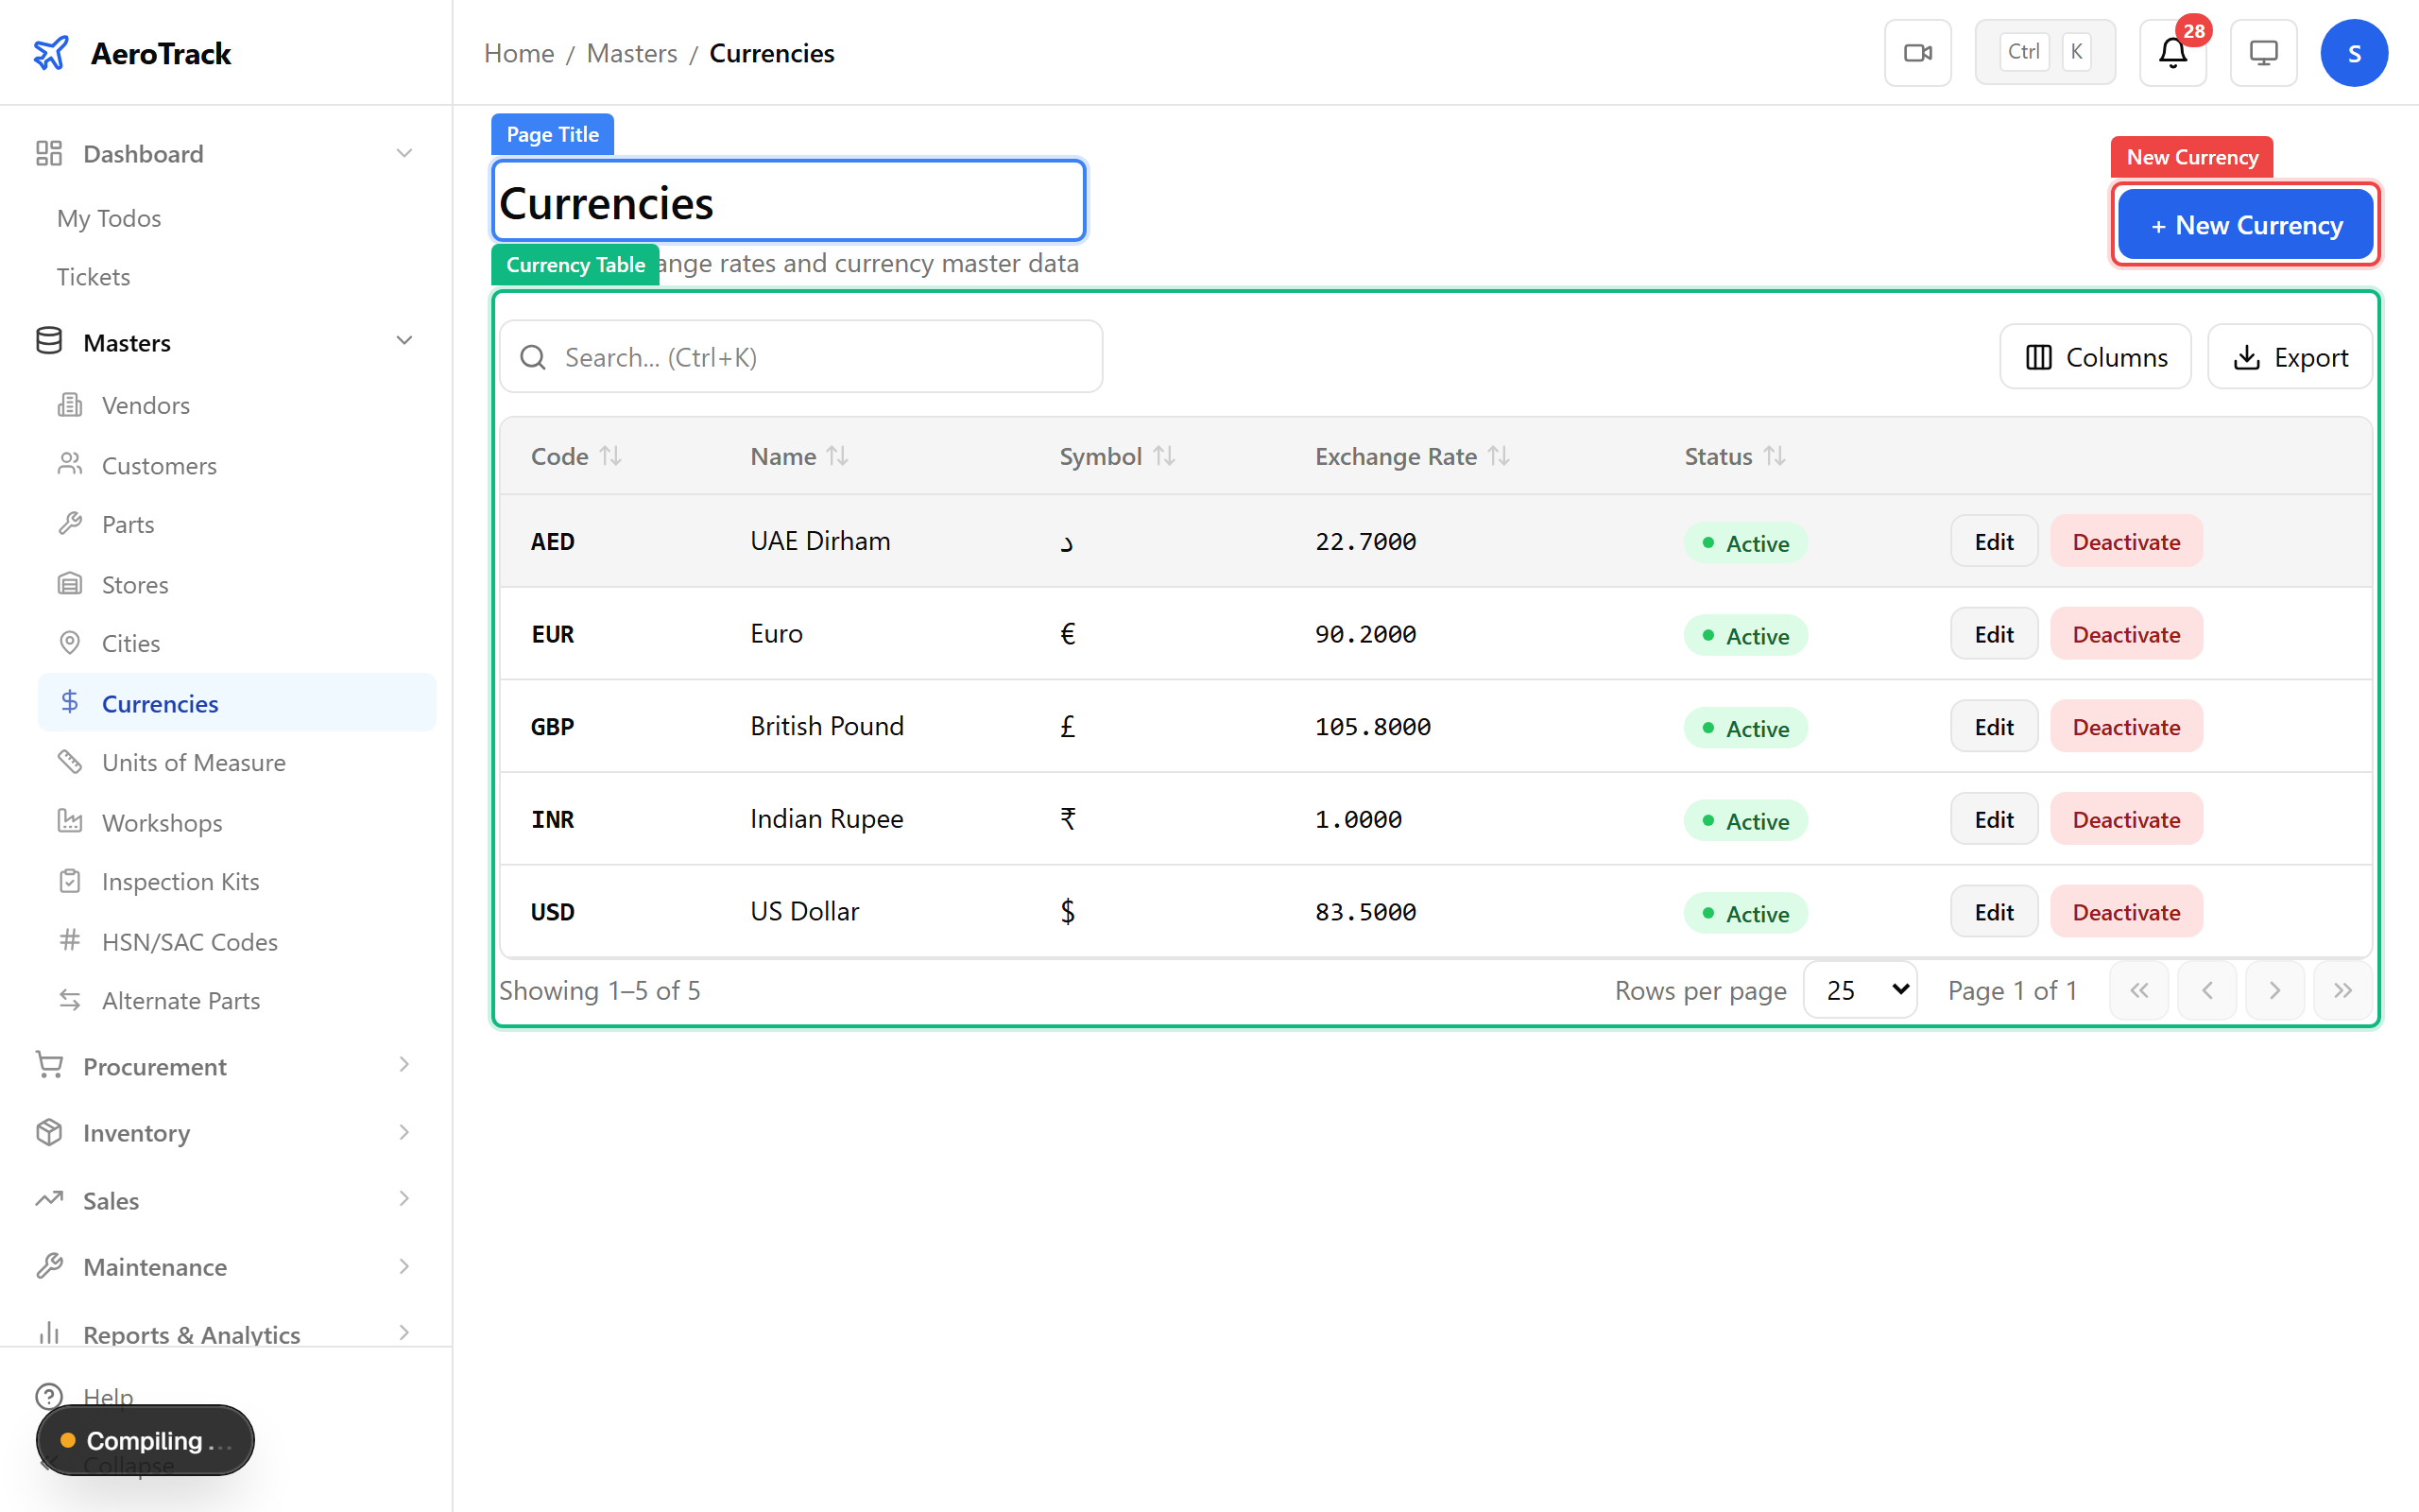The width and height of the screenshot is (2419, 1512).
Task: Deactivate the US Dollar currency
Action: point(2125,911)
